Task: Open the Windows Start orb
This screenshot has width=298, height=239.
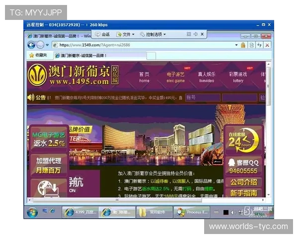Action: coord(32,212)
